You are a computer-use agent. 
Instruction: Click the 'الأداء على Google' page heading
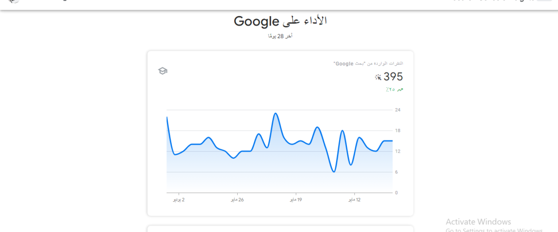(x=280, y=21)
